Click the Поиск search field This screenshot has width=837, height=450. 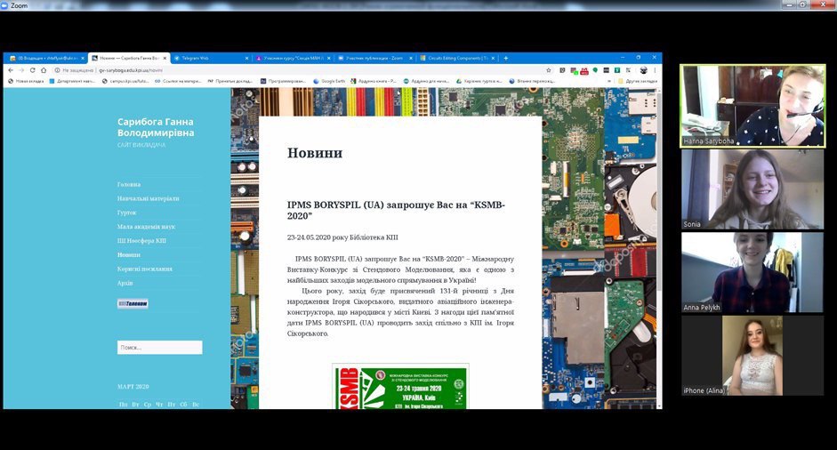(159, 348)
